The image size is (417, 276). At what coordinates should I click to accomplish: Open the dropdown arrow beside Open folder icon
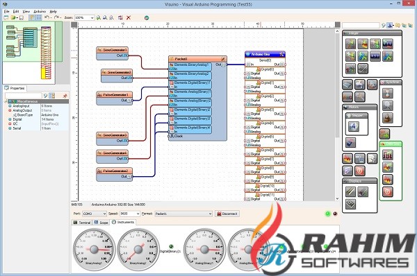[x=17, y=18]
